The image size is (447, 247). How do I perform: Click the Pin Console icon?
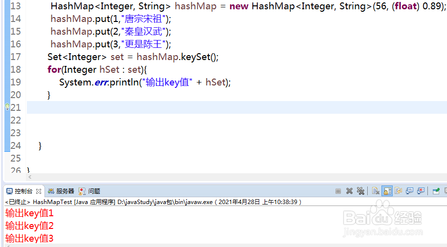pyautogui.click(x=436, y=191)
